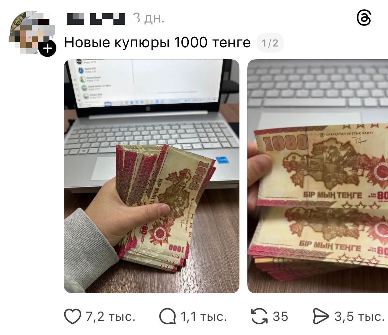Open the Threads logo icon
388x335 pixels.
pyautogui.click(x=364, y=18)
